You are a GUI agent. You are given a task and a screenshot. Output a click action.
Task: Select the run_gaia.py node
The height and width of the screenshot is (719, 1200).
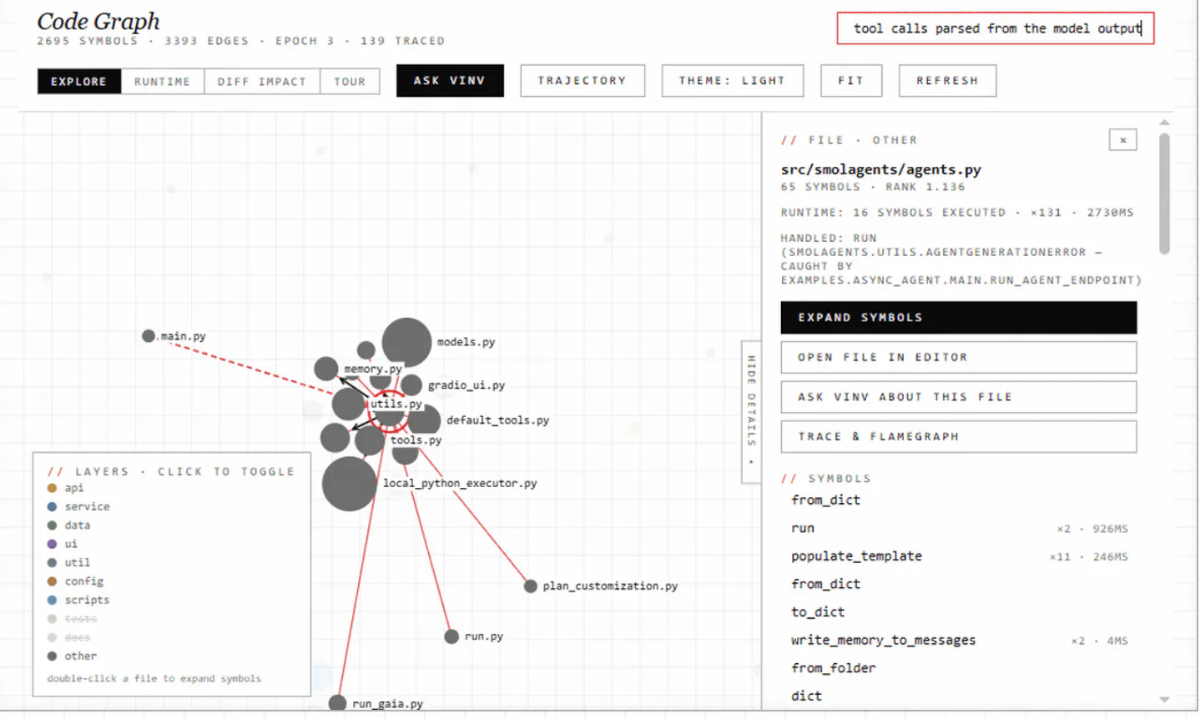(x=338, y=703)
